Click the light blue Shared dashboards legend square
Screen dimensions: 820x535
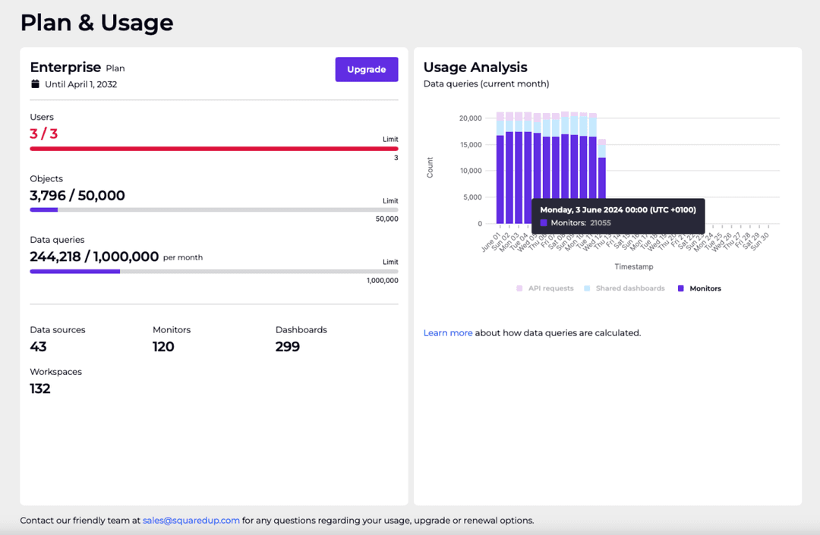pyautogui.click(x=586, y=288)
